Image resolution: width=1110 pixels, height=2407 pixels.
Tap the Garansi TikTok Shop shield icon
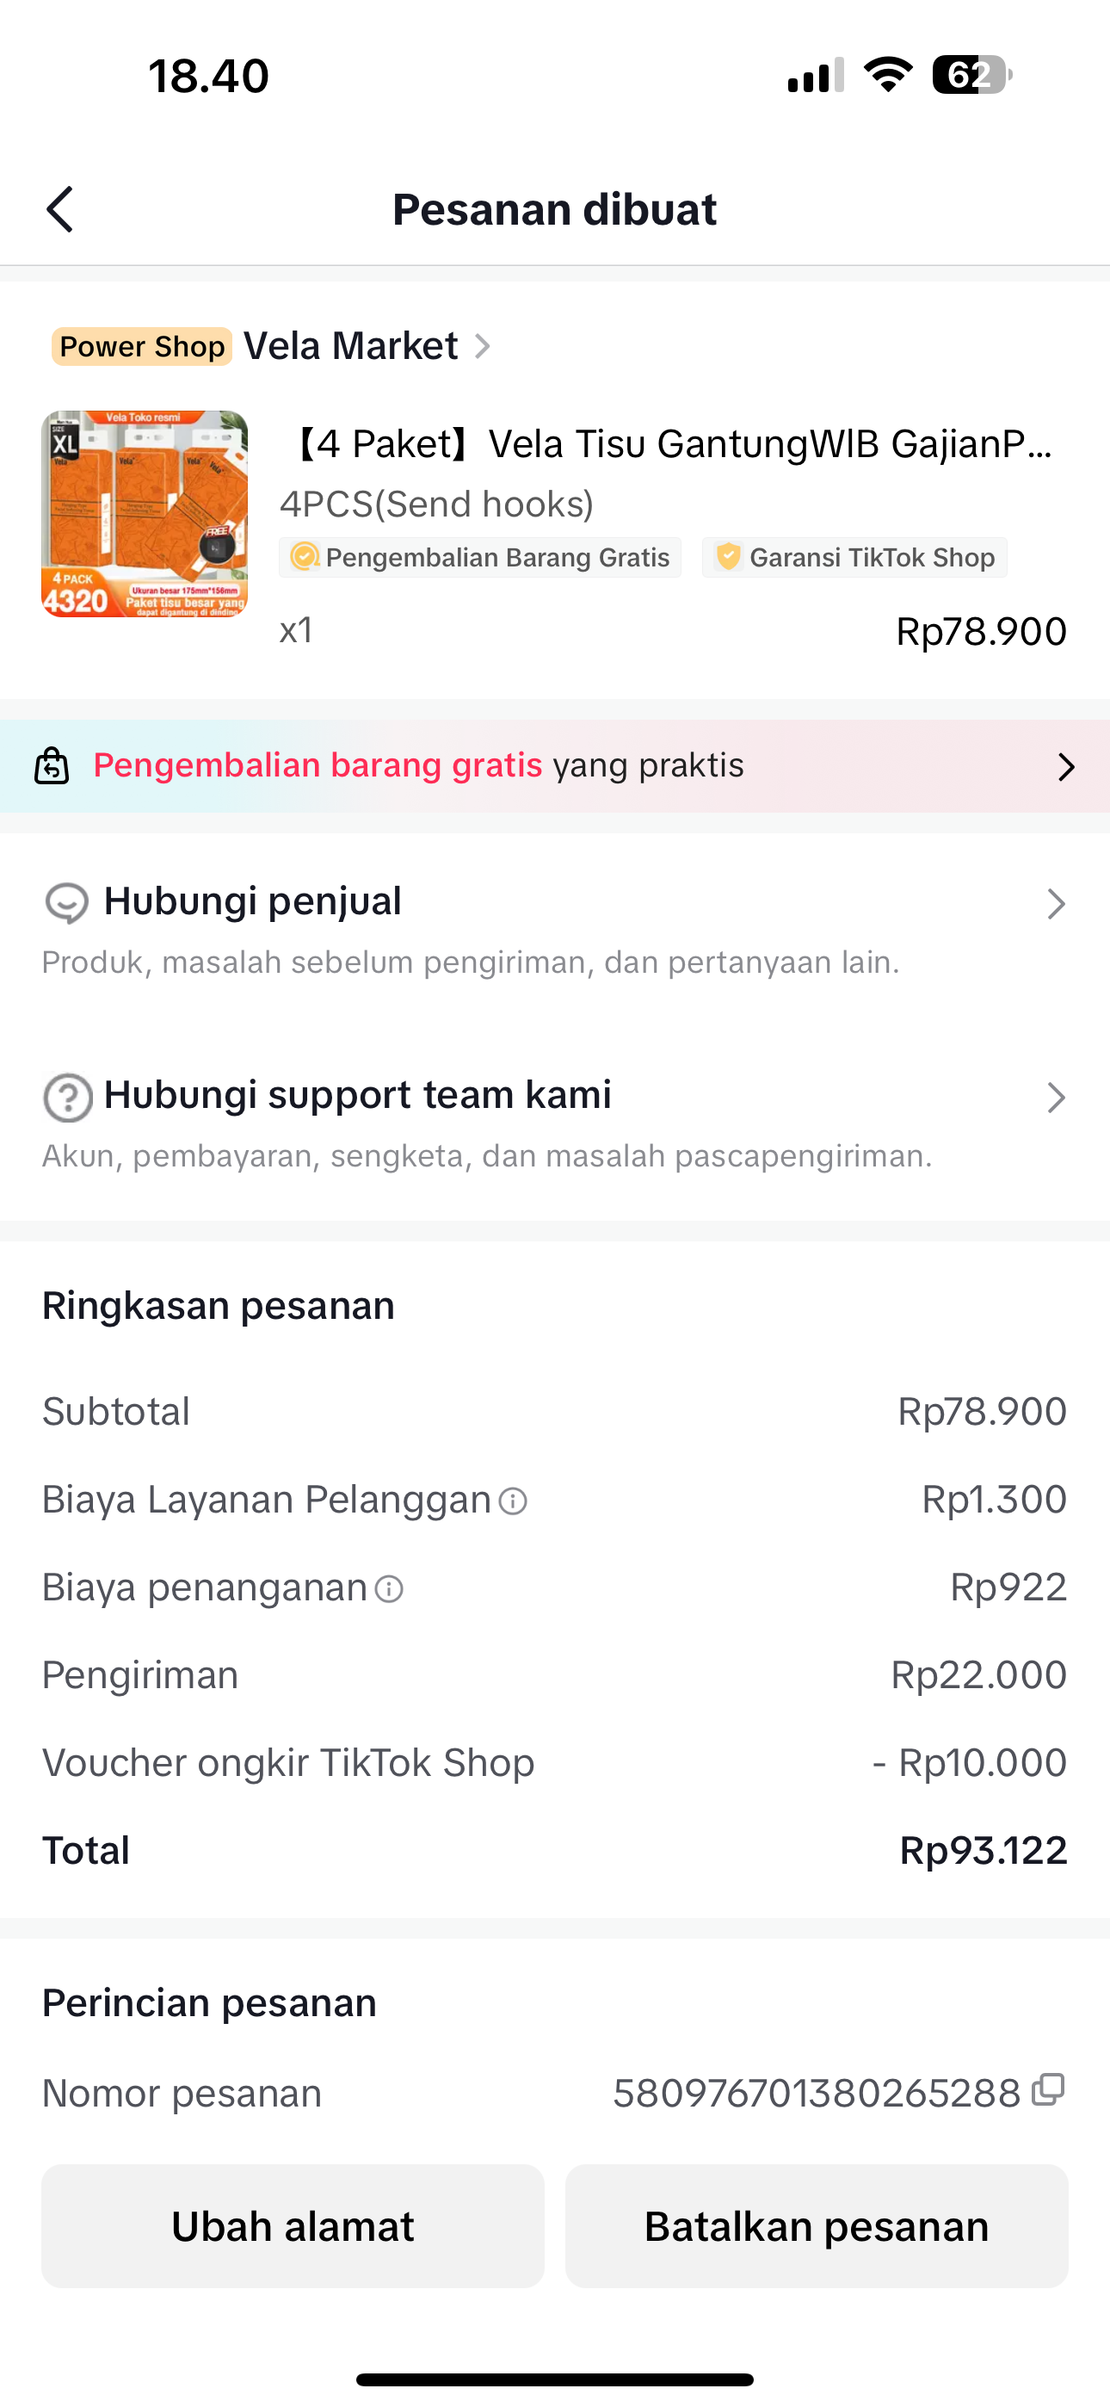(728, 557)
